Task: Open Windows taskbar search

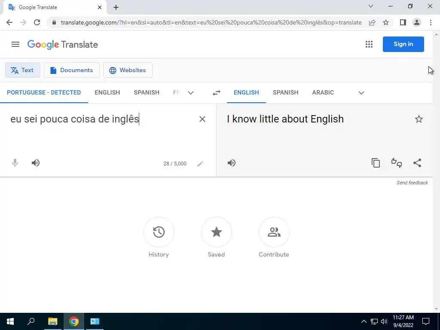Action: point(31,321)
